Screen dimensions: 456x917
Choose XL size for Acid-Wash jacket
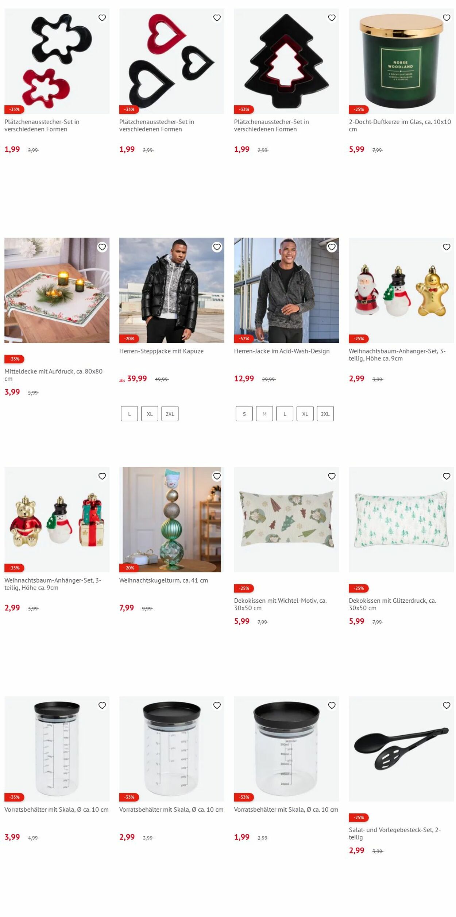pos(305,414)
